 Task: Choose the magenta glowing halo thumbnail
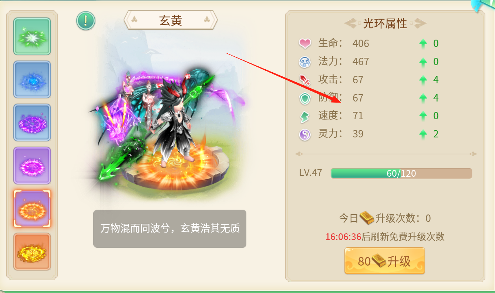(x=32, y=165)
